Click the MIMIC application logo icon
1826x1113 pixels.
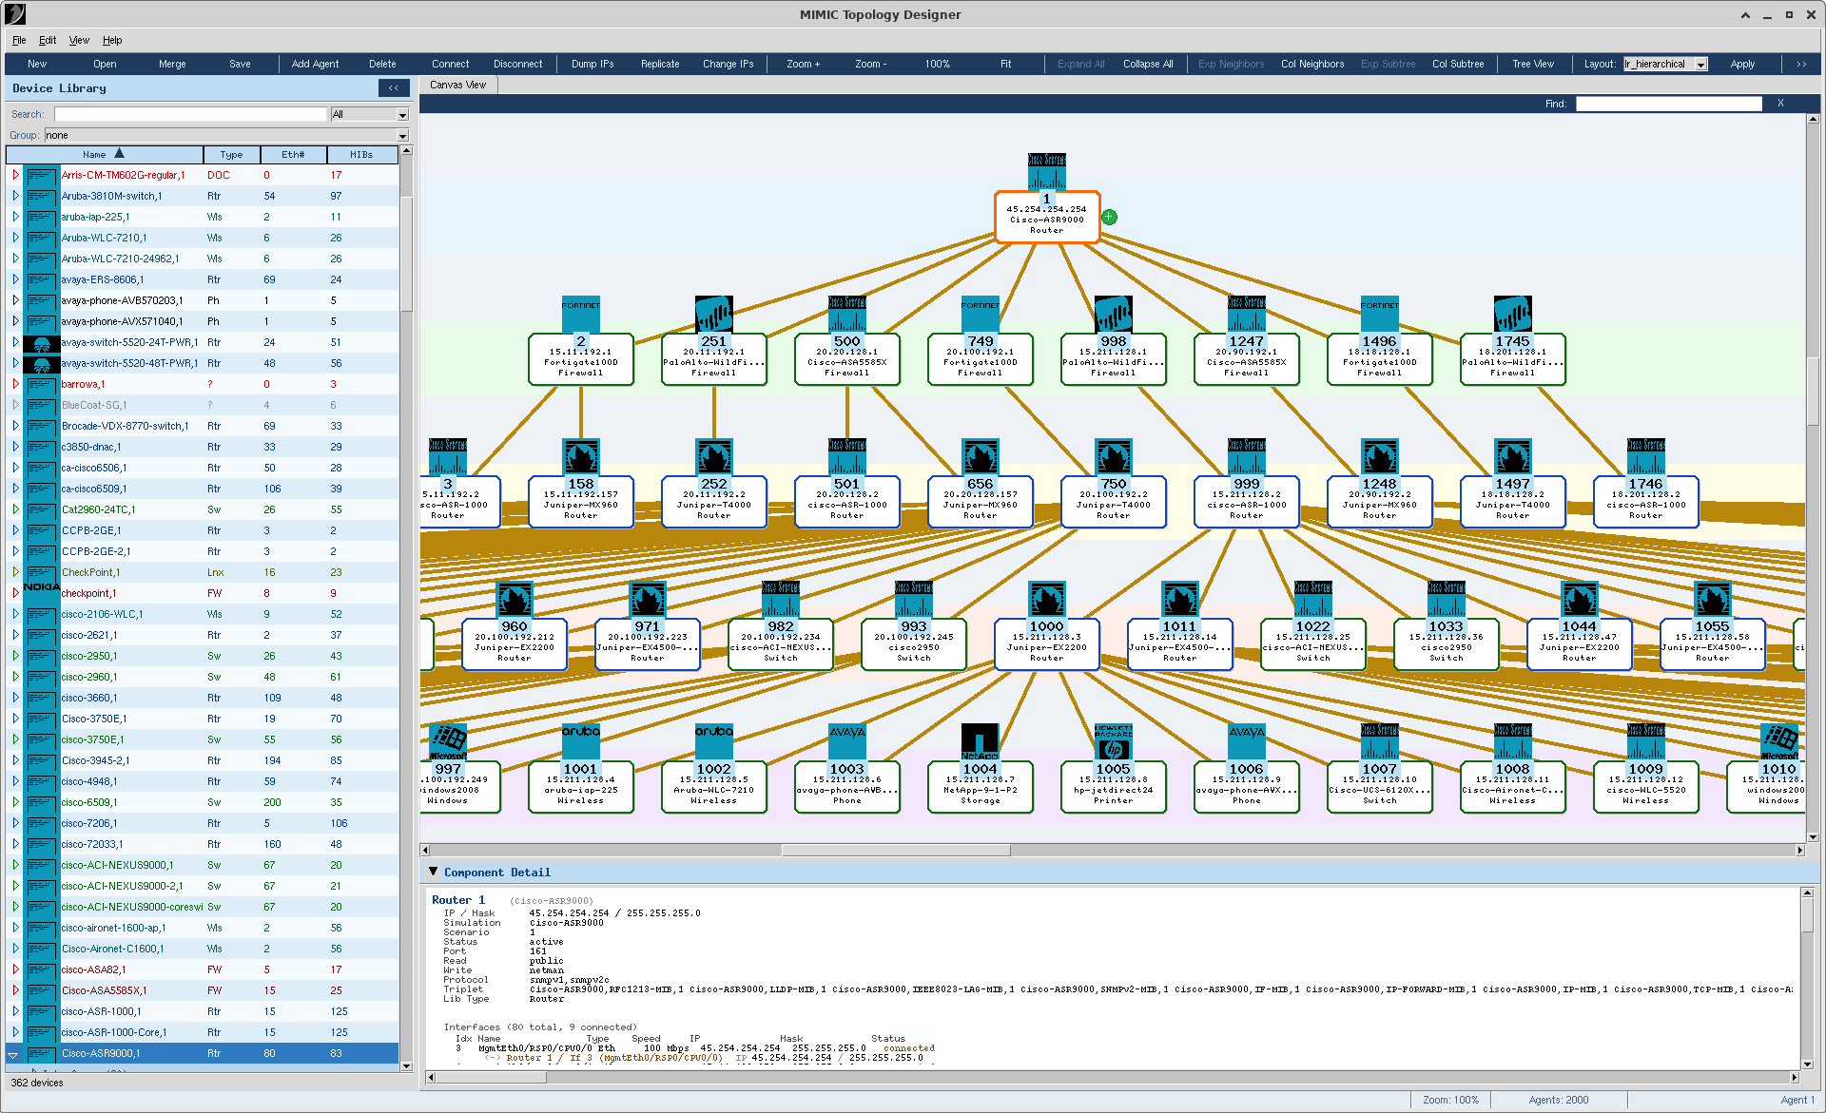[x=15, y=14]
